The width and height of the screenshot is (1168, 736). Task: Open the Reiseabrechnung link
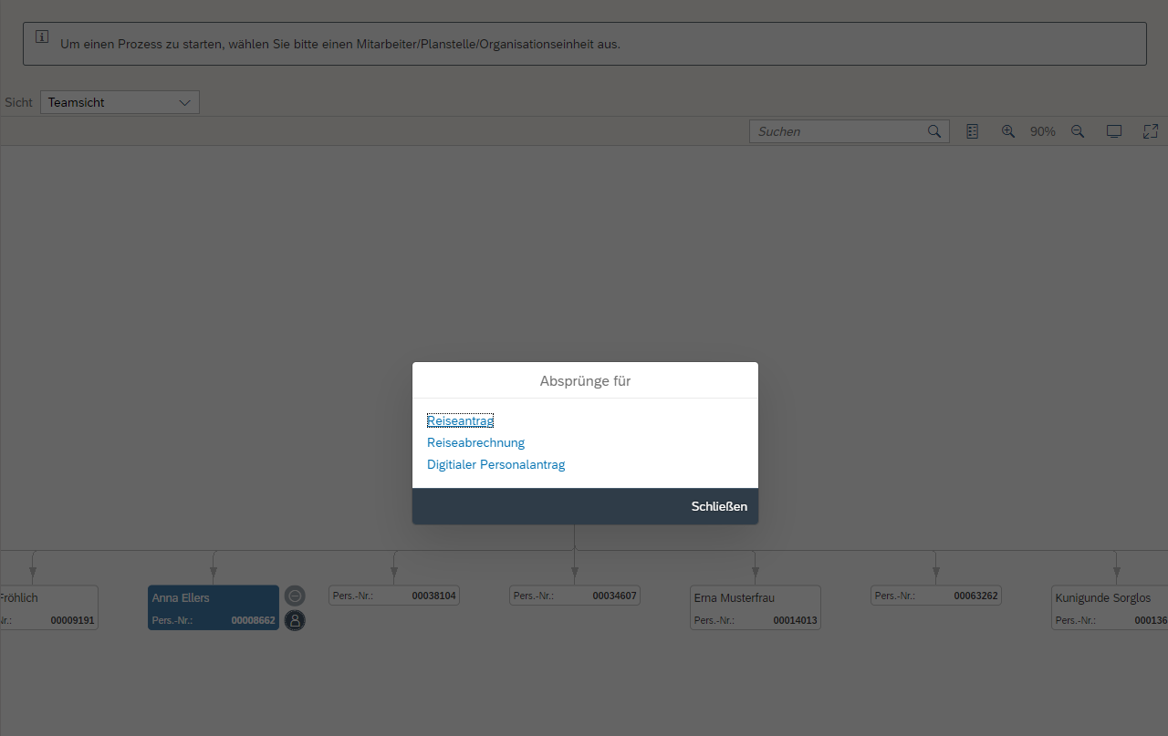pos(475,442)
